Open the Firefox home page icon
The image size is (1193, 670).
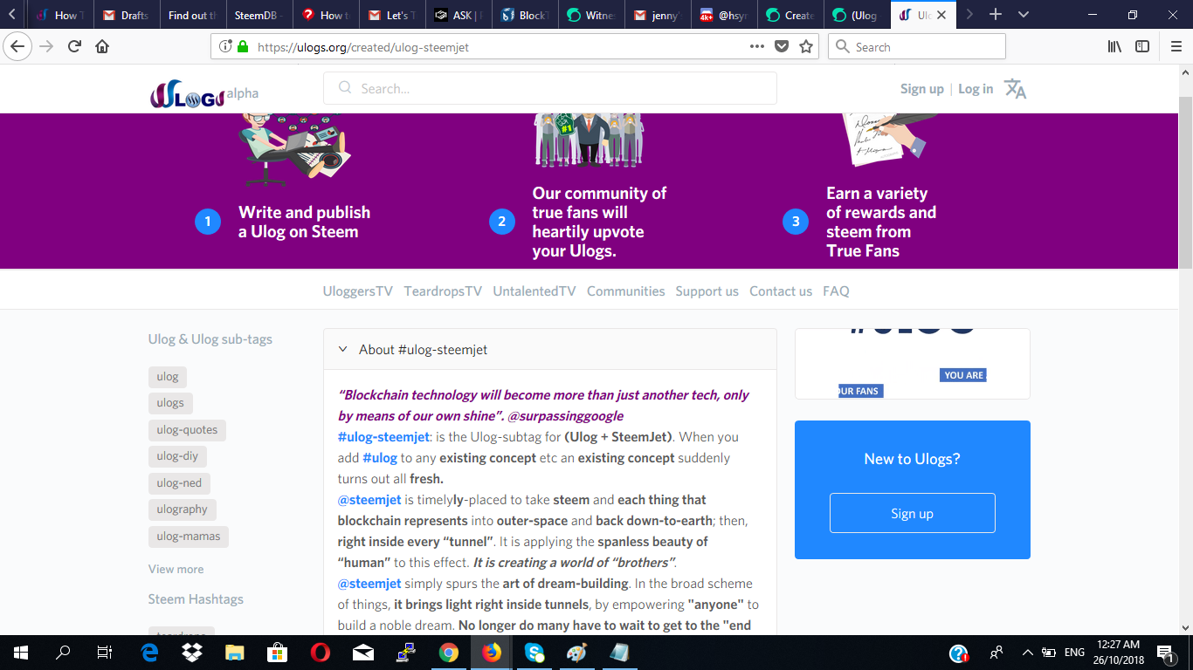point(102,46)
